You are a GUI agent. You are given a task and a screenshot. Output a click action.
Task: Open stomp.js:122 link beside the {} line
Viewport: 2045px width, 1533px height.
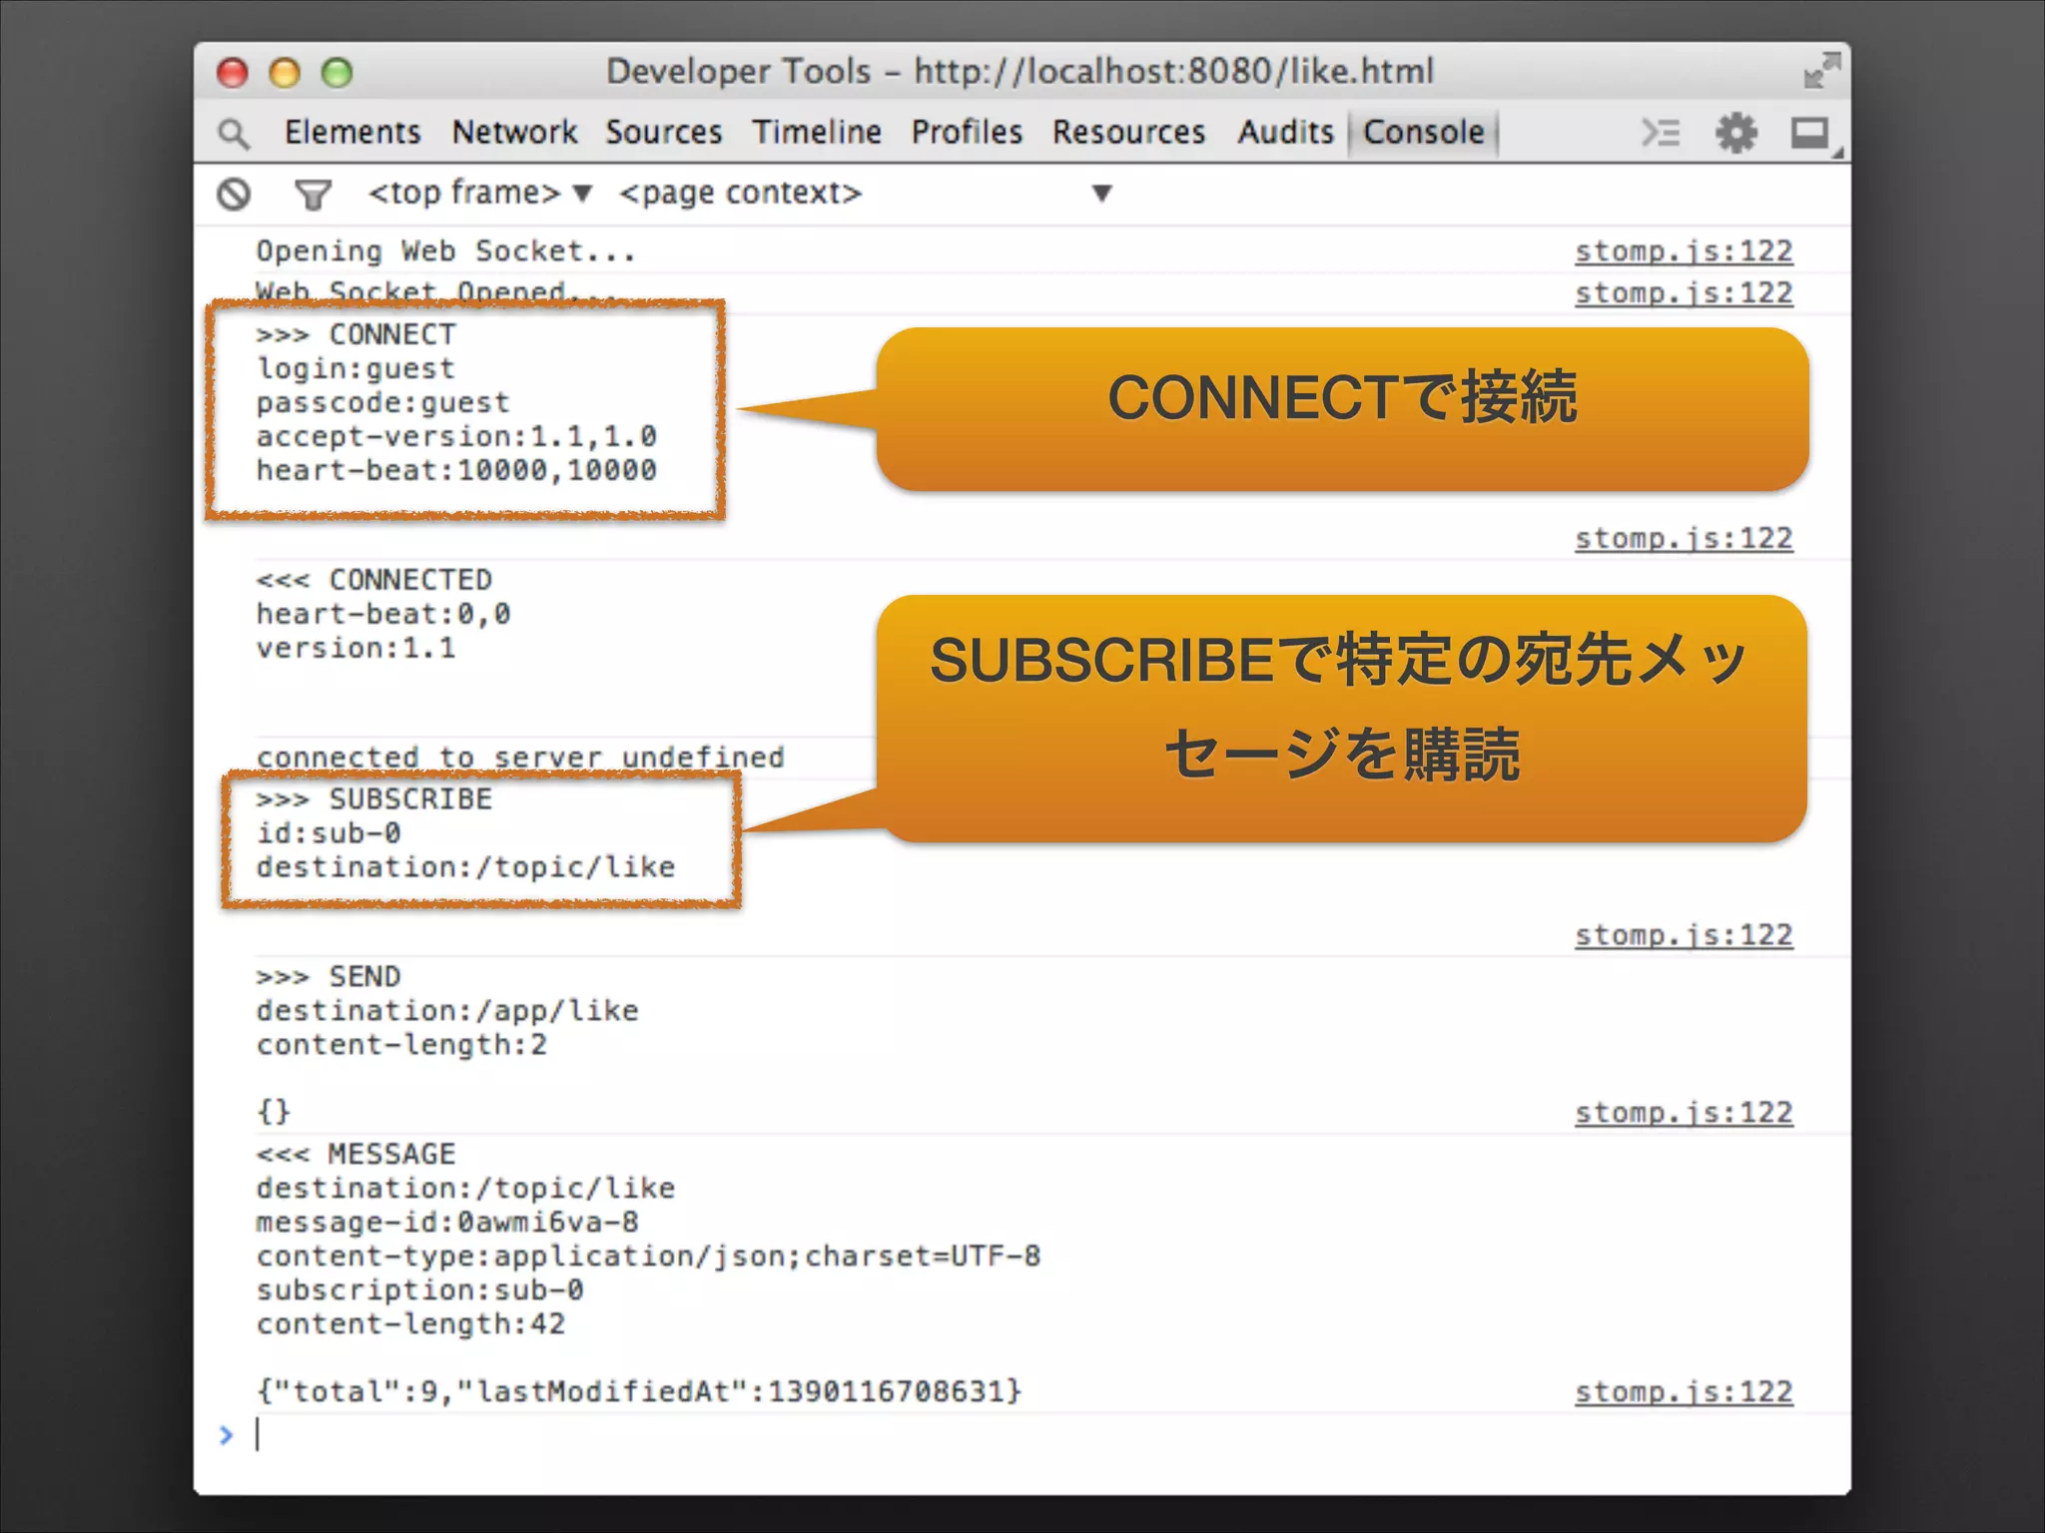tap(1684, 1113)
